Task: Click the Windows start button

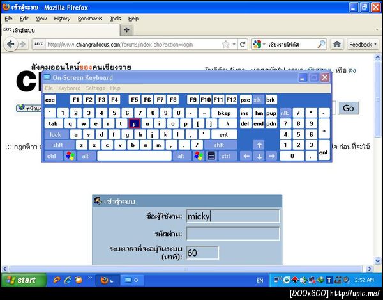Action: point(24,280)
